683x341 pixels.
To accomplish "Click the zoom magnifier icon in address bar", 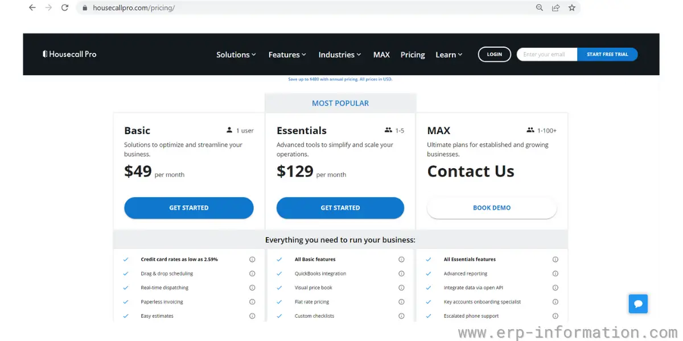I will (540, 8).
